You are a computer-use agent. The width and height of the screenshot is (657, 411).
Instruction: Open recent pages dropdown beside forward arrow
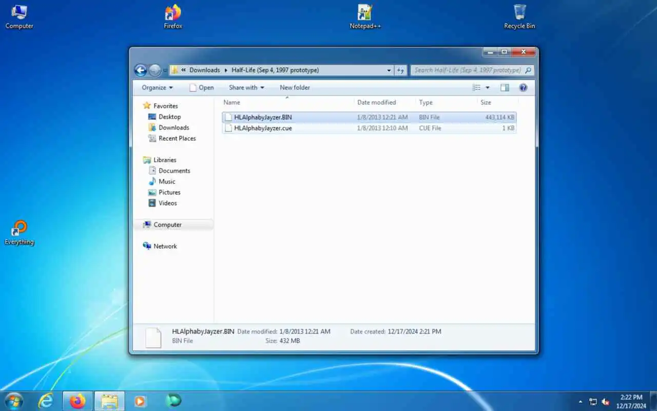click(166, 70)
